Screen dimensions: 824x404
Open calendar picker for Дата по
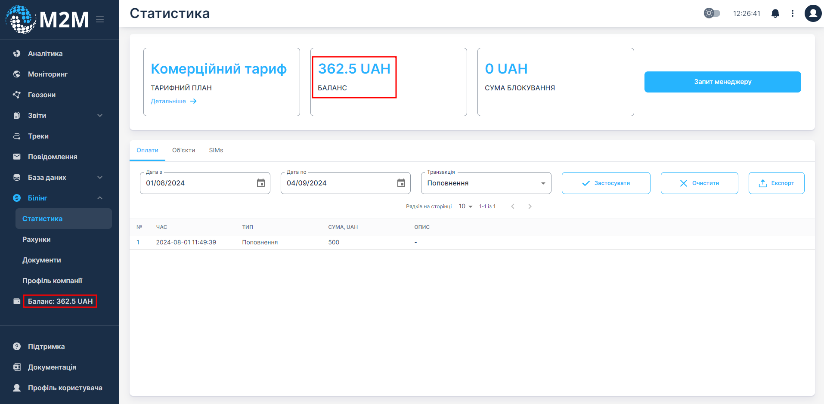(x=401, y=183)
